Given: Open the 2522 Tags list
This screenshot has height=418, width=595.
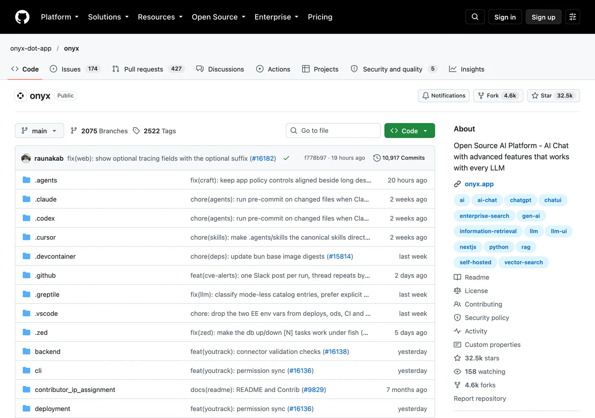Looking at the screenshot, I should (154, 131).
